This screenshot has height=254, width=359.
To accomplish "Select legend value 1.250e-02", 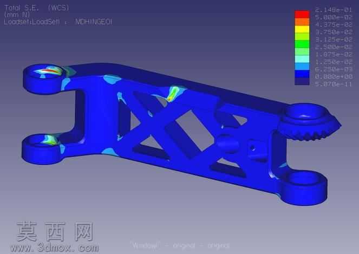I will click(x=334, y=62).
